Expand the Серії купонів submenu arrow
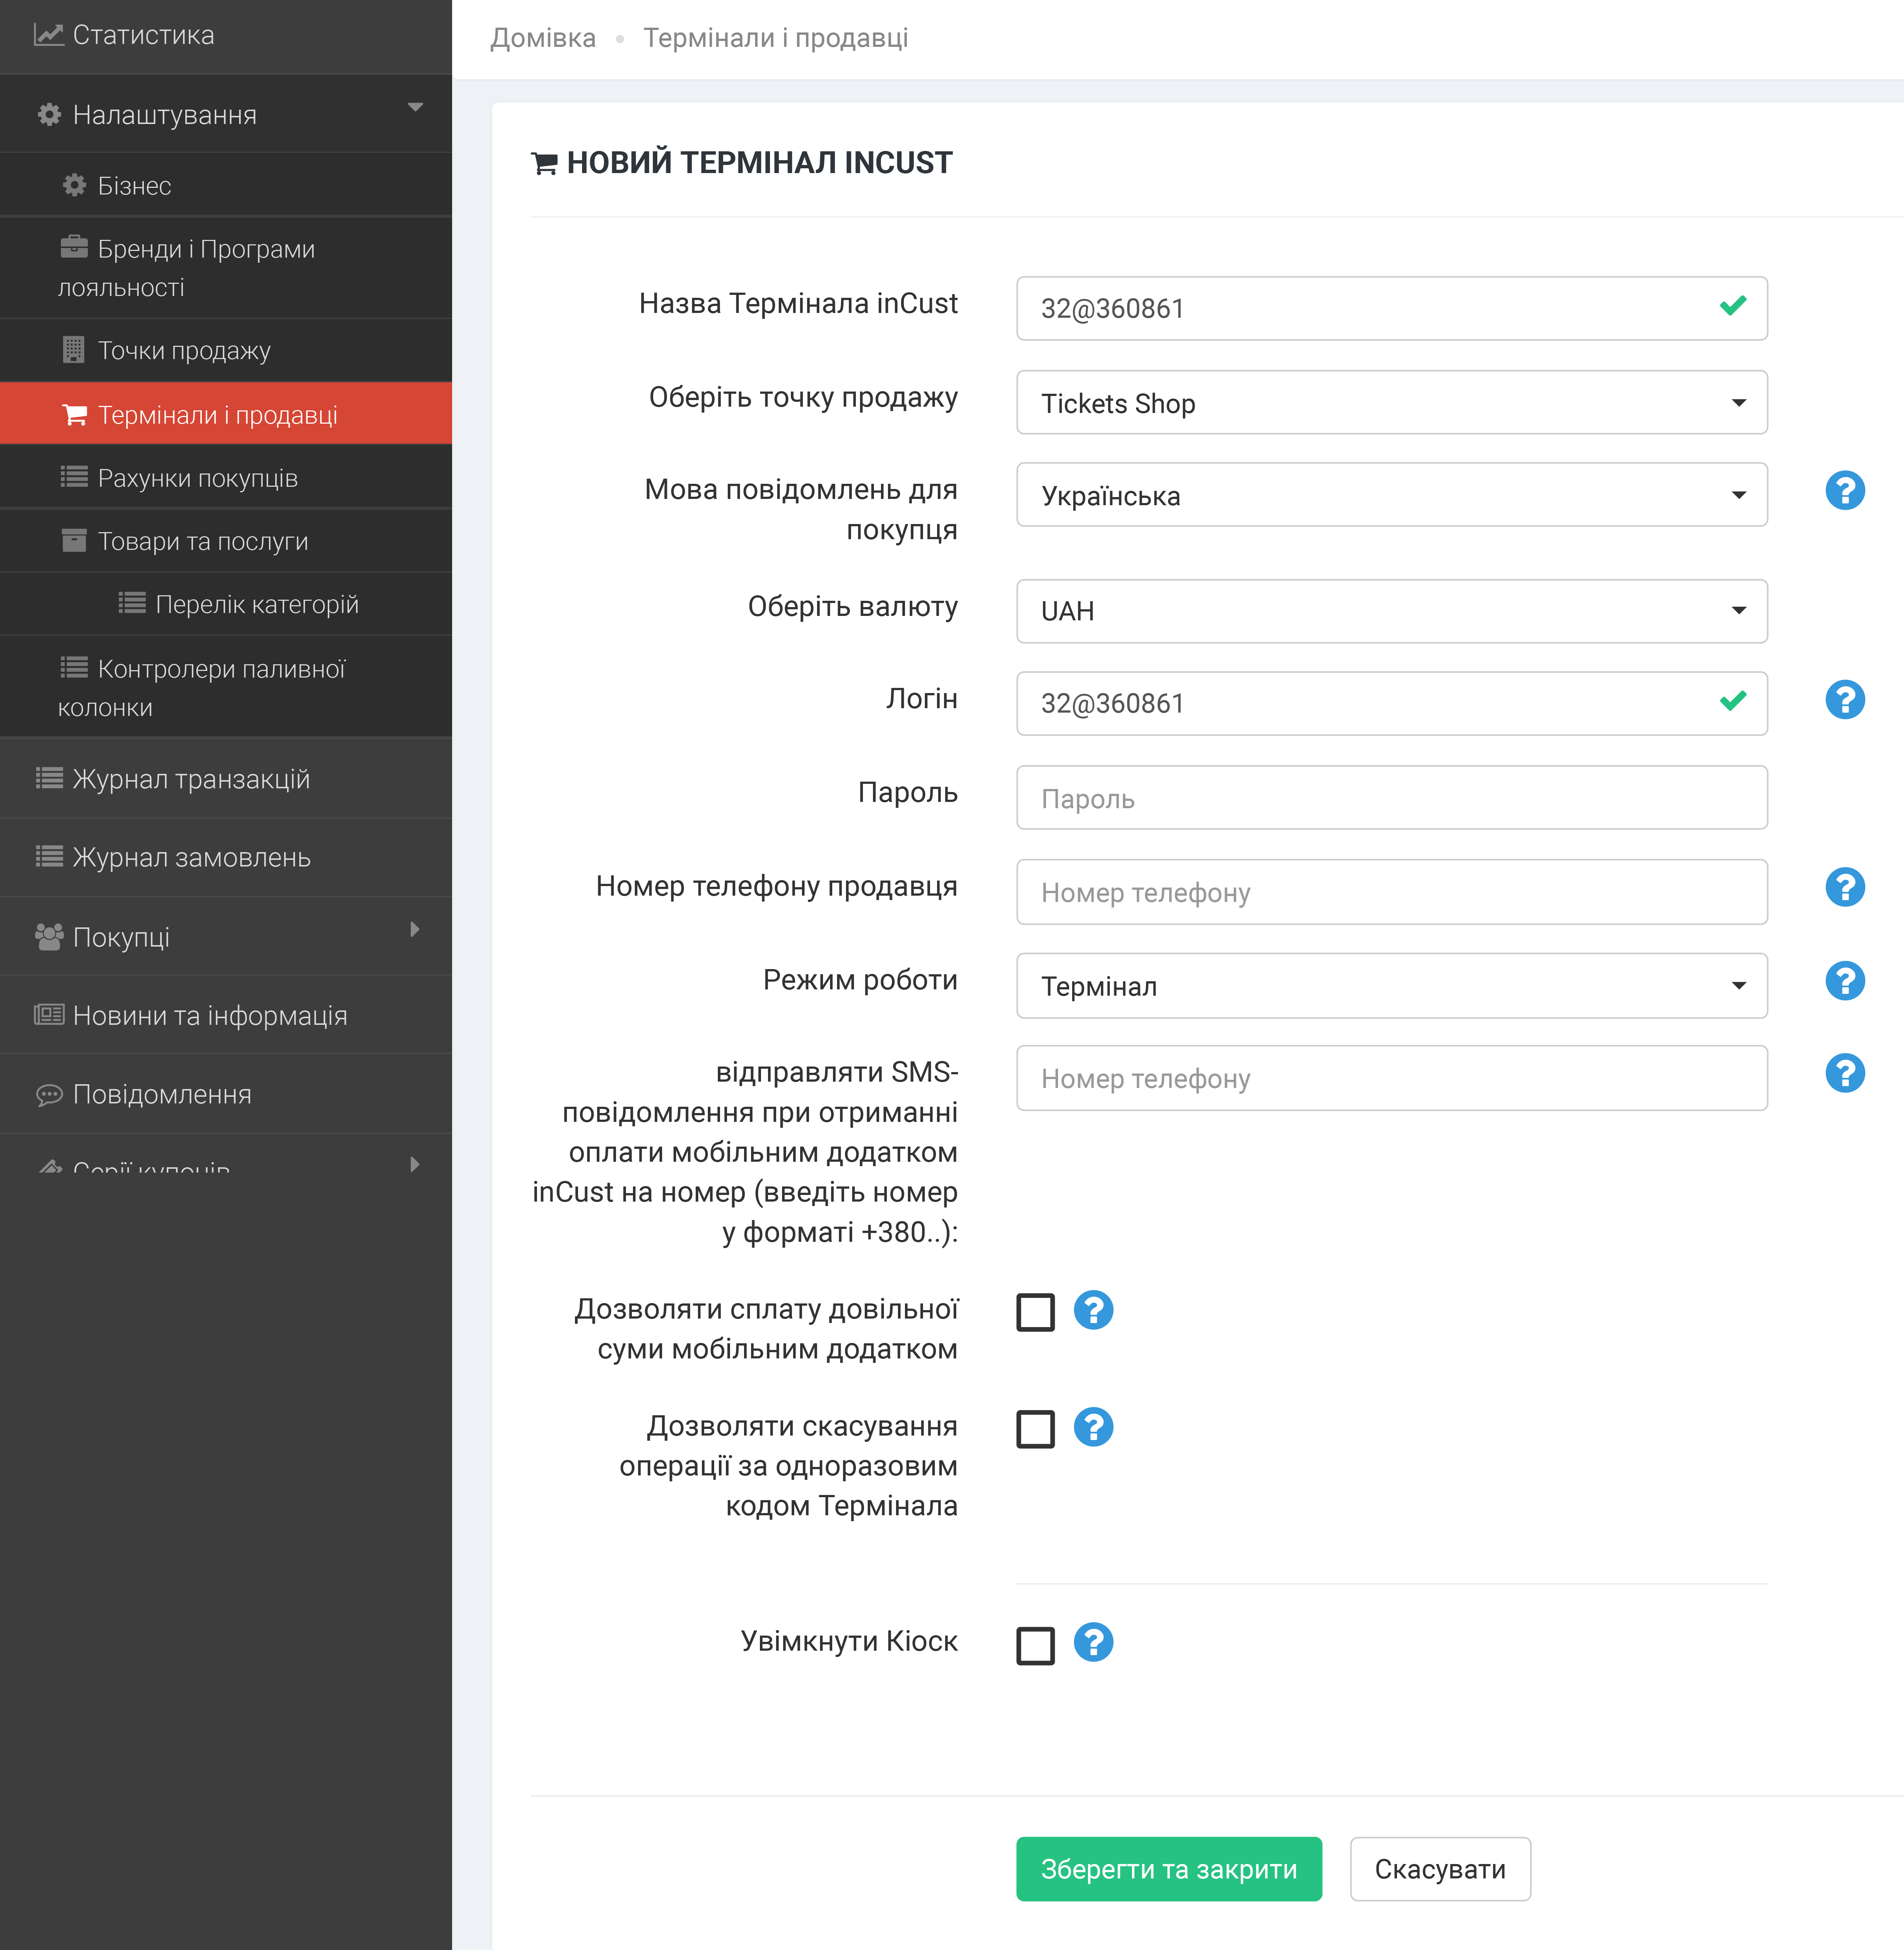Image resolution: width=1904 pixels, height=1950 pixels. point(415,1164)
